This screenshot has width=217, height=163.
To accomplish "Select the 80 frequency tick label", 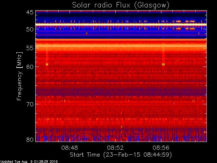I will 30,140.
